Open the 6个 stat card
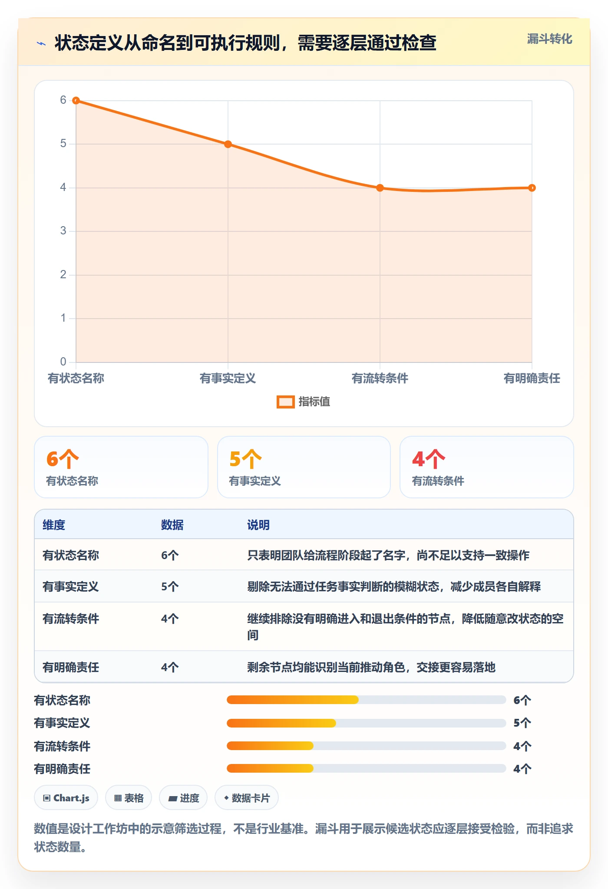Screen dimensions: 608x889 [x=121, y=467]
